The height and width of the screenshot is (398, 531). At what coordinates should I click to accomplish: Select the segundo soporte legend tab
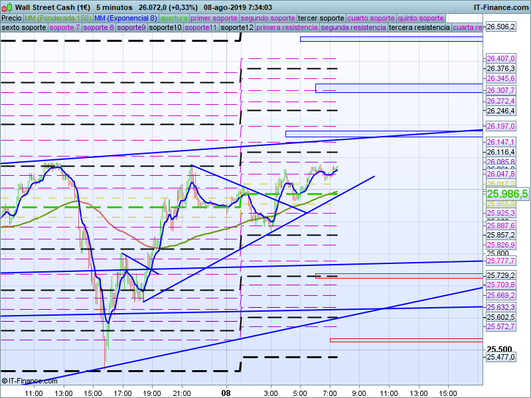point(267,18)
